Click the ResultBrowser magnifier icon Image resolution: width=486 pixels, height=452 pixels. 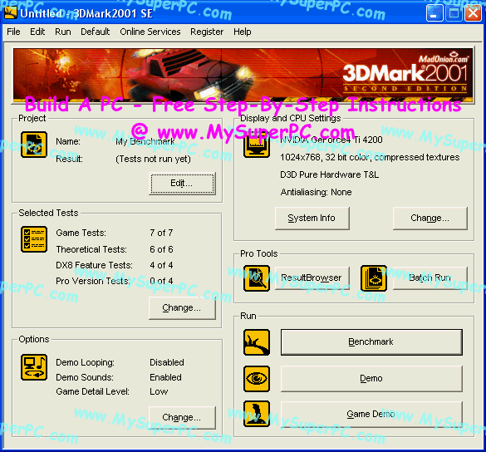257,278
